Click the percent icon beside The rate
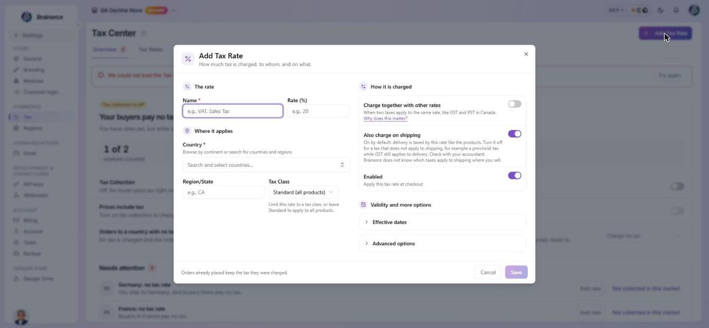The image size is (709, 328). 187,87
